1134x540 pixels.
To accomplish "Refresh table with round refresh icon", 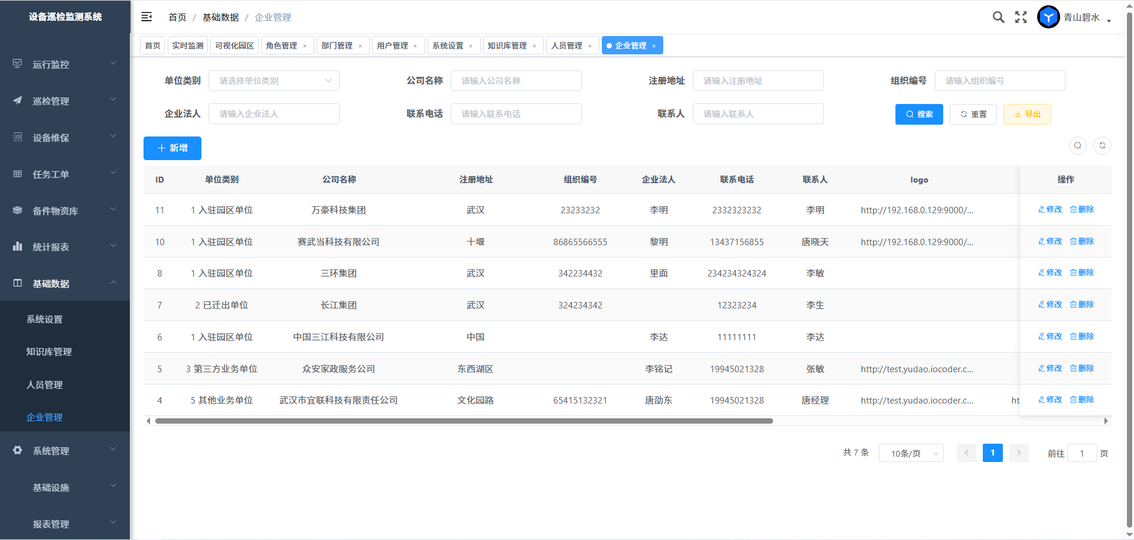I will point(1102,145).
